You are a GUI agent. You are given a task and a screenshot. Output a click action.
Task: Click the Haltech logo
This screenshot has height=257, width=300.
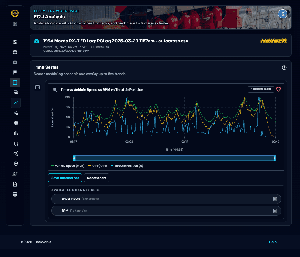[x=274, y=41]
